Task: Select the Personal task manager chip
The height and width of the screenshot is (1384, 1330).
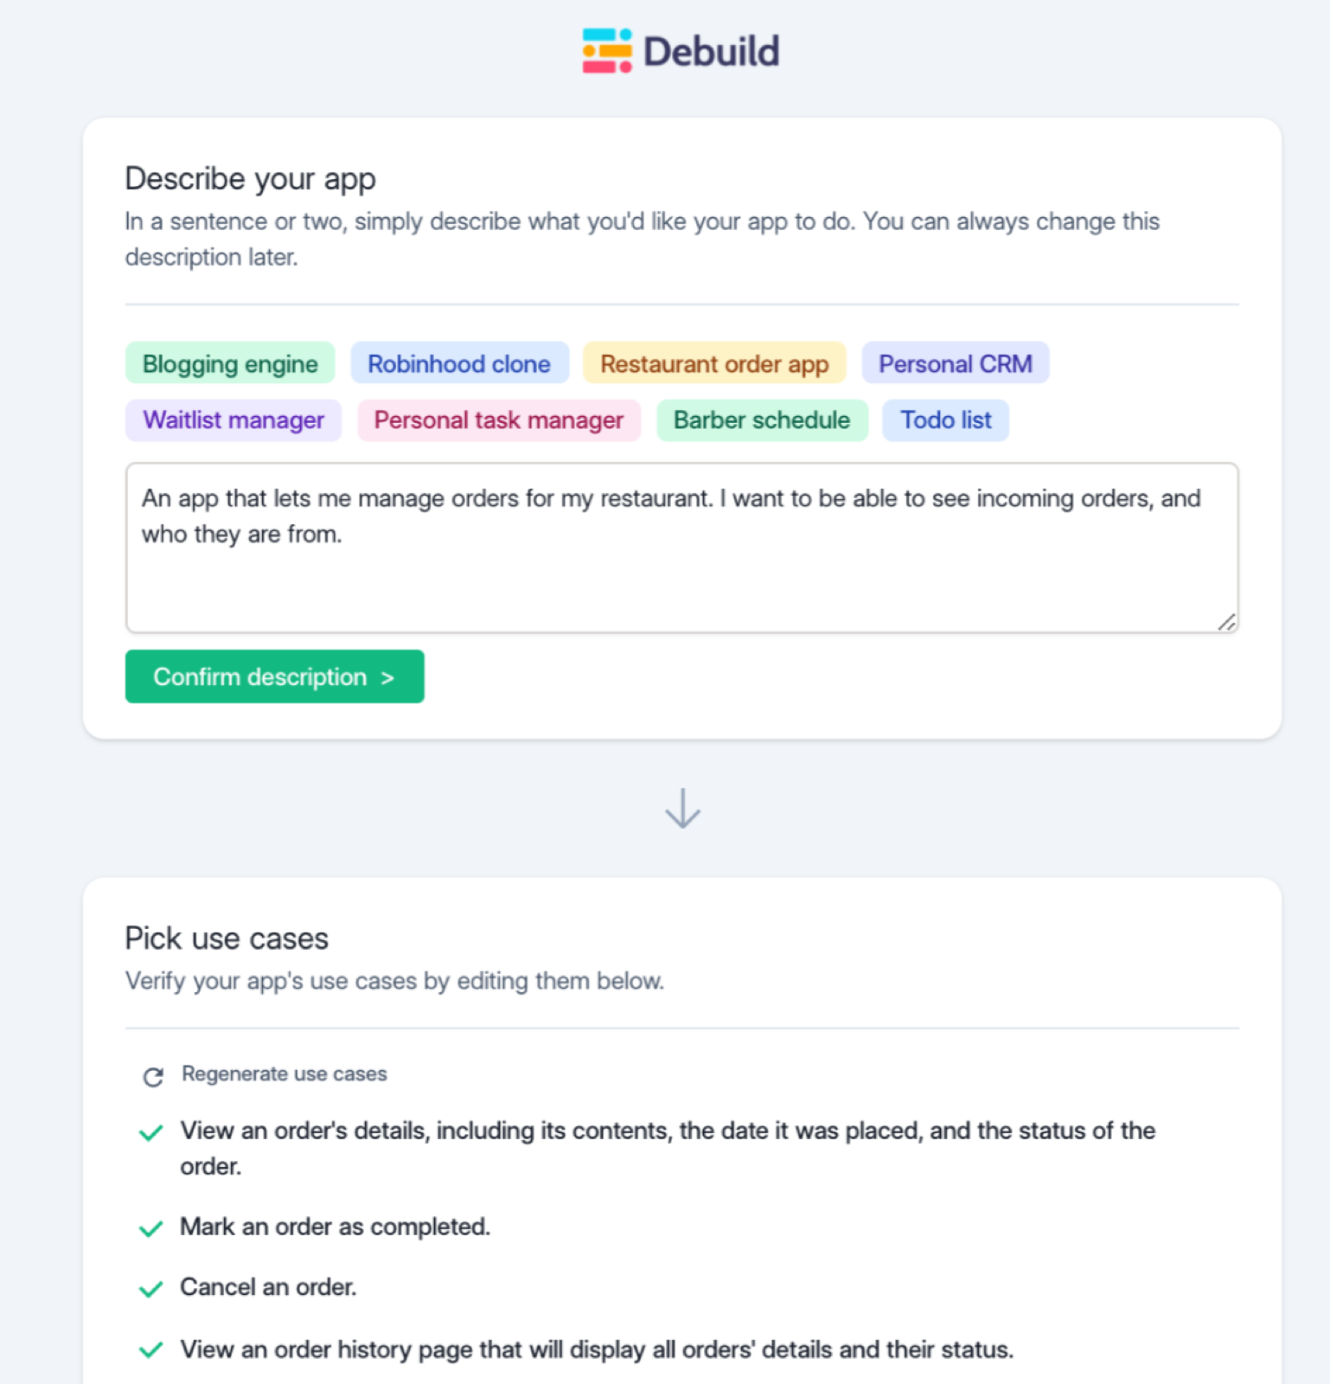Action: (x=499, y=420)
